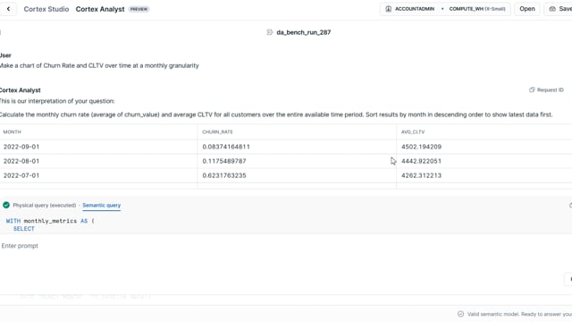
Task: Open ACCOUNTADMIN role and warehouse selector
Action: point(445,9)
